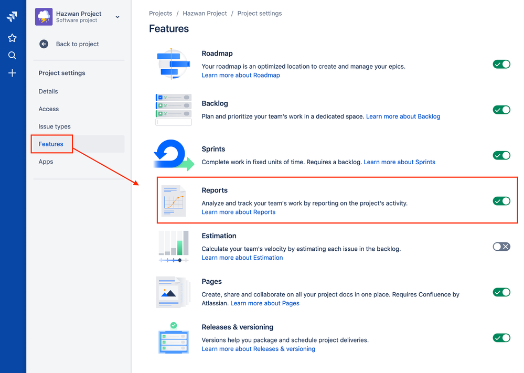Follow Learn more about Backlog link
Image resolution: width=524 pixels, height=373 pixels.
(x=403, y=116)
